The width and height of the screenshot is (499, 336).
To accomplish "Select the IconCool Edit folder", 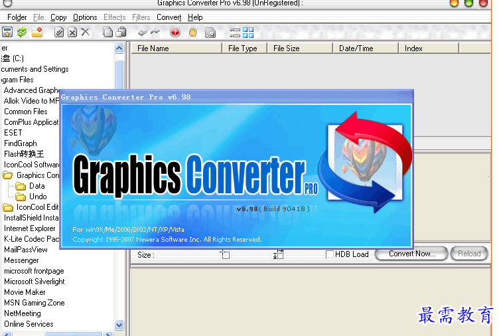I will (38, 207).
